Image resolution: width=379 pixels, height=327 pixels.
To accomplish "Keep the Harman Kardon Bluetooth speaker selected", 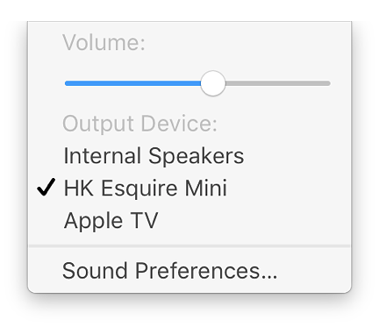I will coord(189,188).
